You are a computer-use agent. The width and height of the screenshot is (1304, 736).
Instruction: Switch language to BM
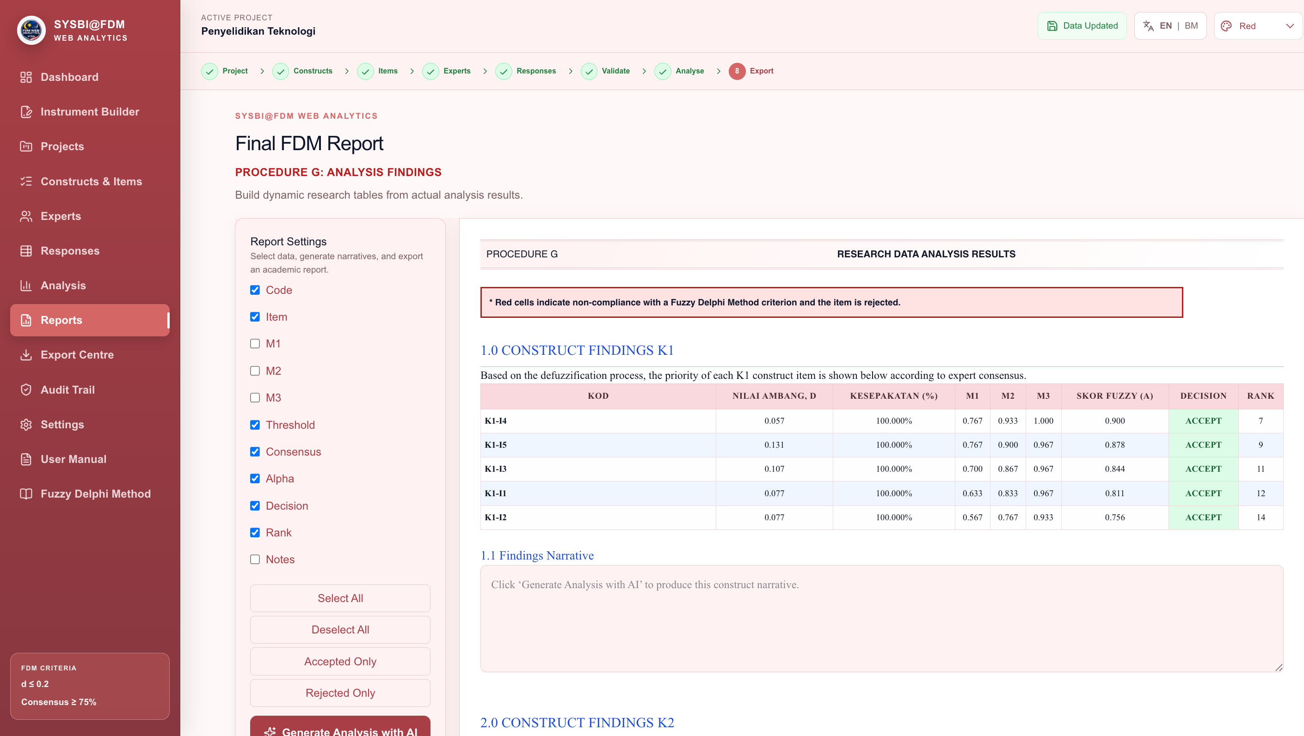pos(1191,26)
